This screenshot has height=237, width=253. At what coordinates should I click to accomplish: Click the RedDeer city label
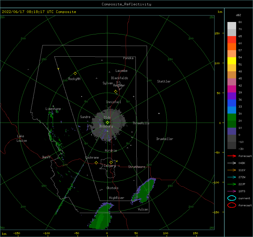pos(119,85)
